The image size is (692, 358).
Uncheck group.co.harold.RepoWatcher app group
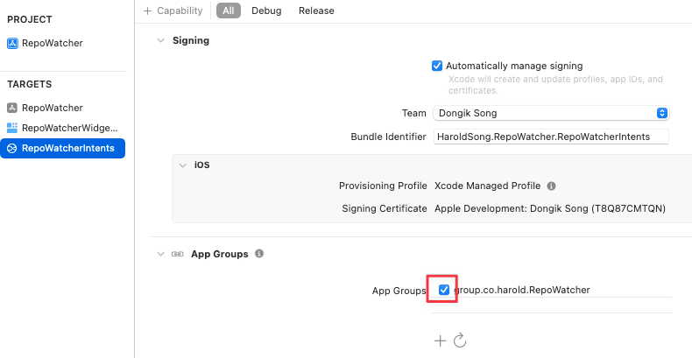click(444, 290)
